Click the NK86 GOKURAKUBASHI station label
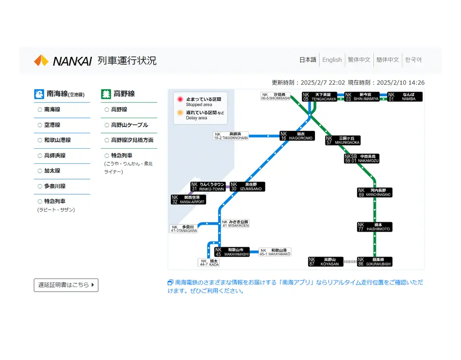 (375, 261)
